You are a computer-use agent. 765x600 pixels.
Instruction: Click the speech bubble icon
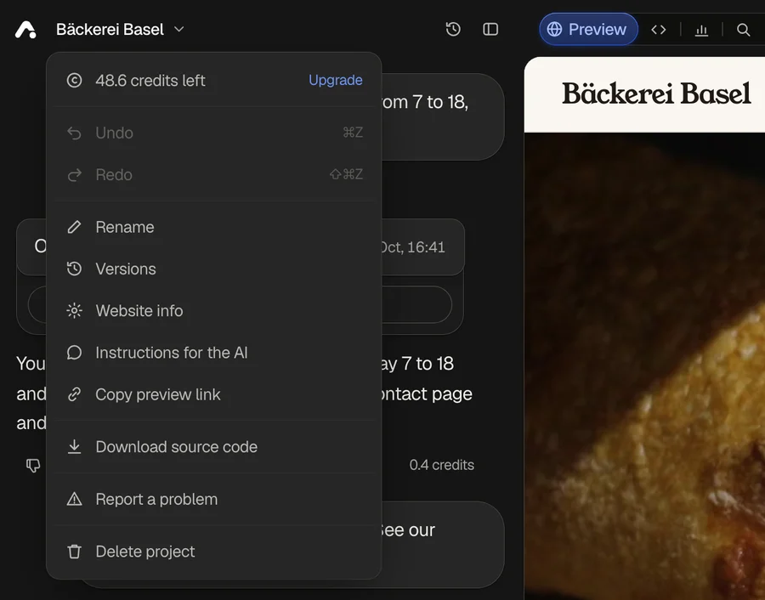click(x=74, y=353)
